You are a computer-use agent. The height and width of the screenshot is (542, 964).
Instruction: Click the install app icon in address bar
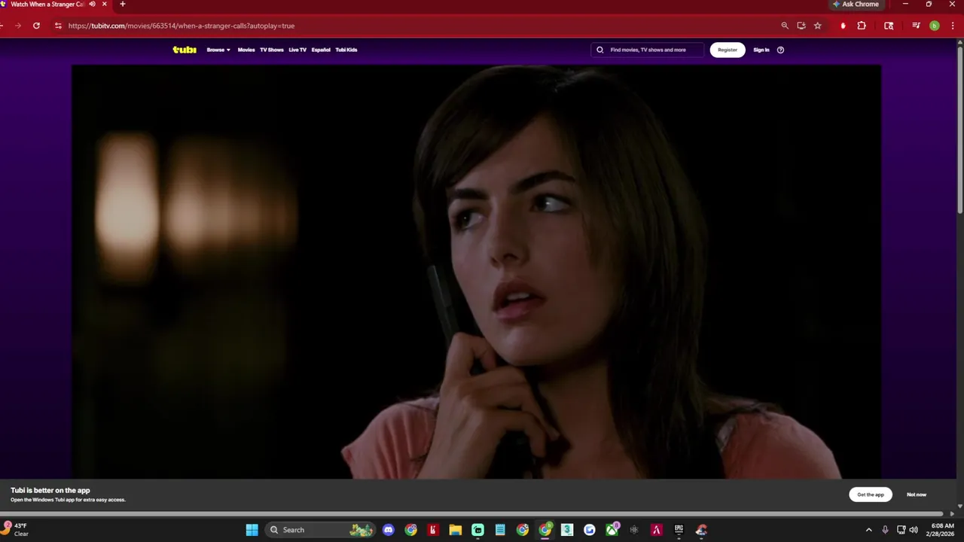pyautogui.click(x=801, y=26)
